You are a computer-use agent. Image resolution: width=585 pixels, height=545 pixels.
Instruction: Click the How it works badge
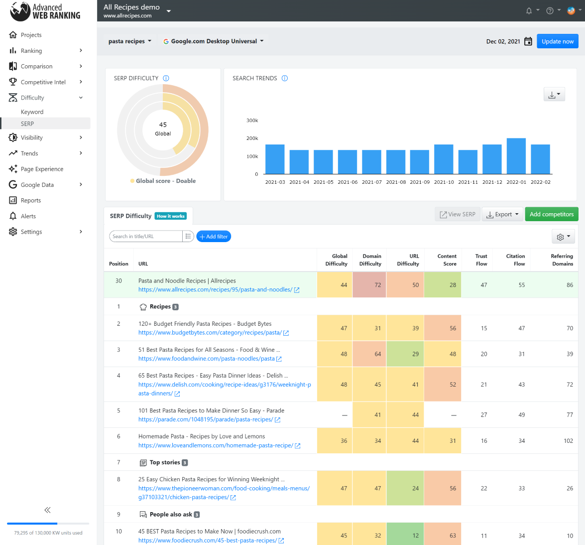click(x=171, y=216)
